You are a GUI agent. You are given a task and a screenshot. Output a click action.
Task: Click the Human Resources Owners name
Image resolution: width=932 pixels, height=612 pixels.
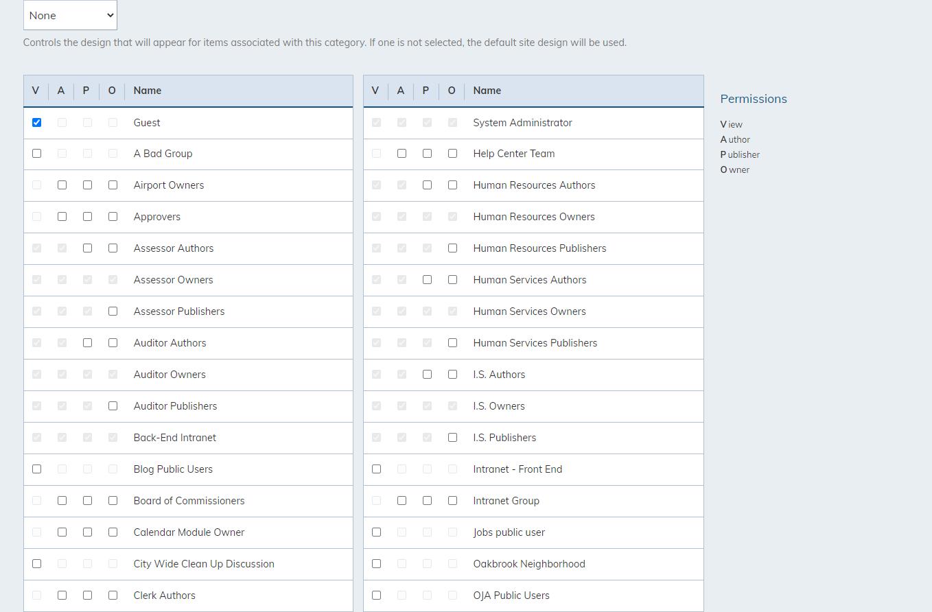click(534, 217)
